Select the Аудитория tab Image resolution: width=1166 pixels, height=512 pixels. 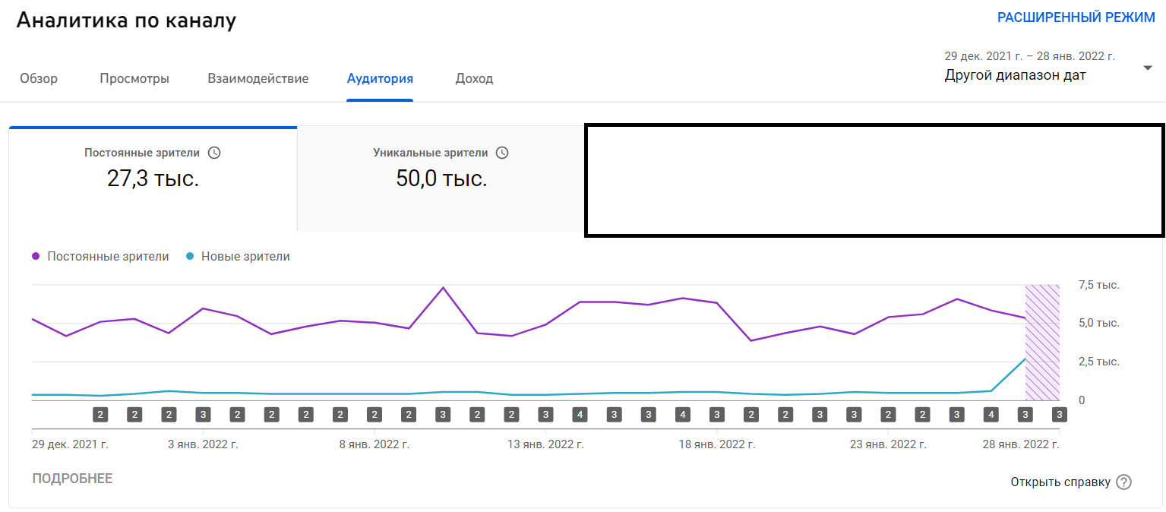coord(380,78)
